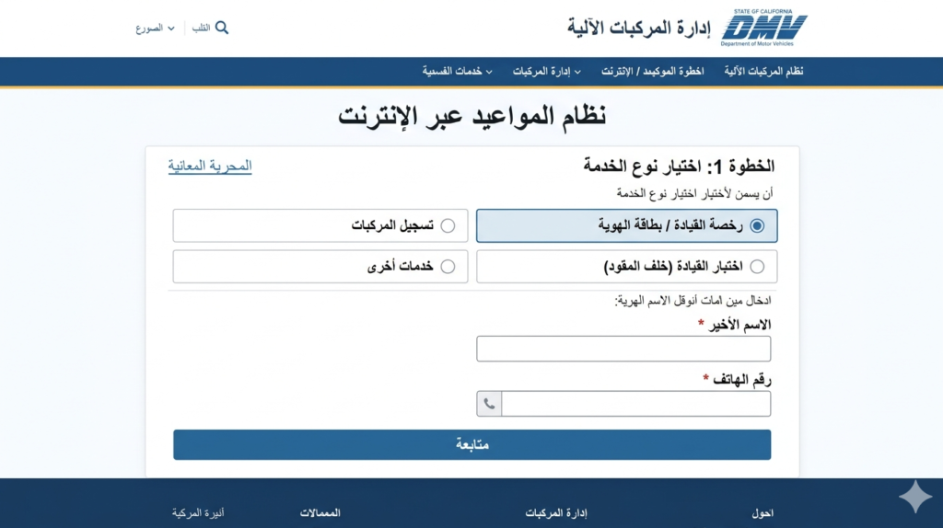The image size is (943, 528).
Task: Click footer heading إدارة المركبات
Action: tap(555, 513)
